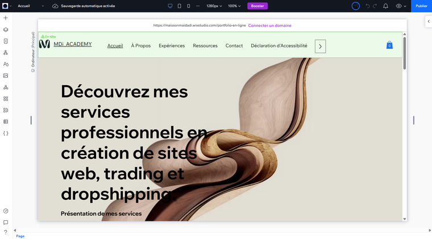Click the Connecter un domaine link

[269, 26]
